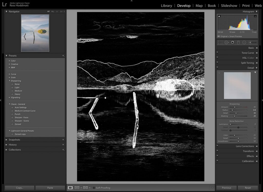Select the Spot Removal tool
263x192 pixels.
(x=226, y=42)
